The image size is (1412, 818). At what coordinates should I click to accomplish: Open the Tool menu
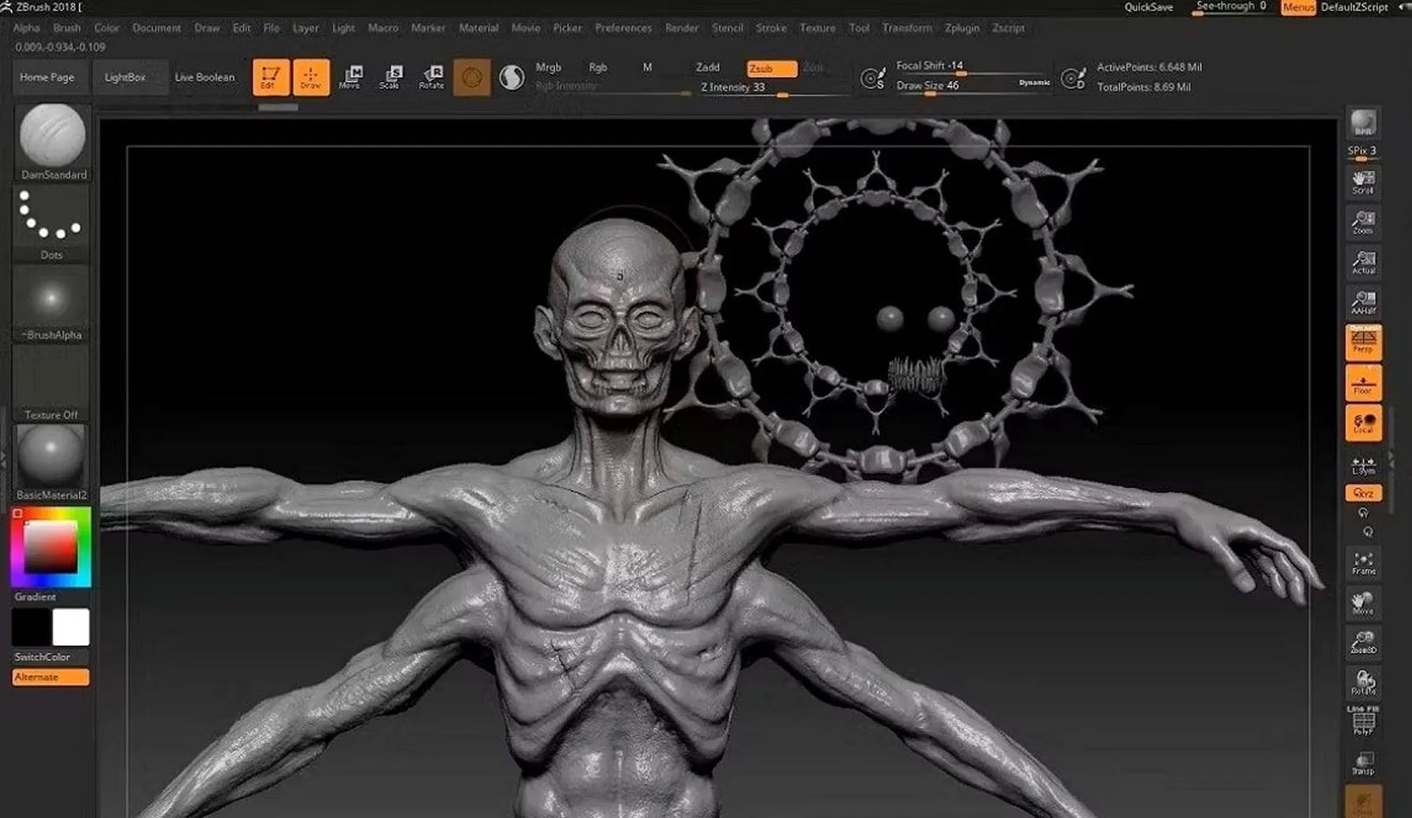[859, 28]
